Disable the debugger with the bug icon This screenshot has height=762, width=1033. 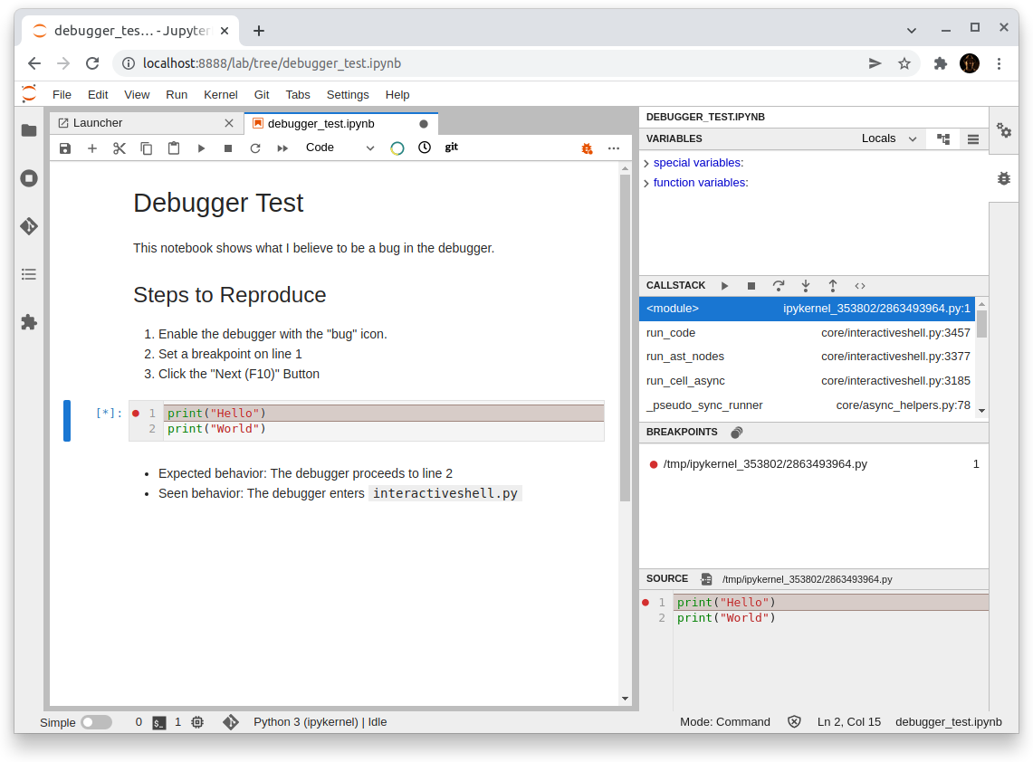pos(587,148)
